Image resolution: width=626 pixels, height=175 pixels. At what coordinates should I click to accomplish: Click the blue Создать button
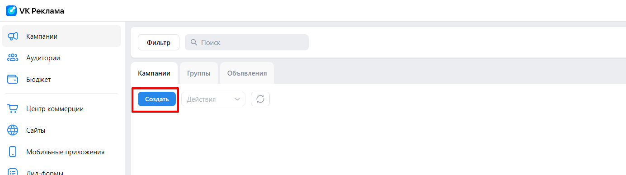(157, 99)
